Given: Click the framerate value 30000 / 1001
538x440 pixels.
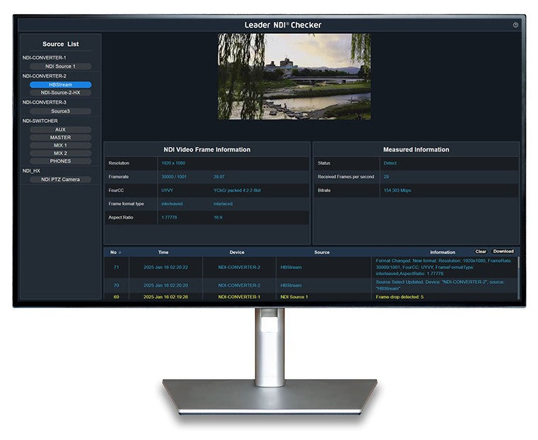Looking at the screenshot, I should tap(174, 177).
